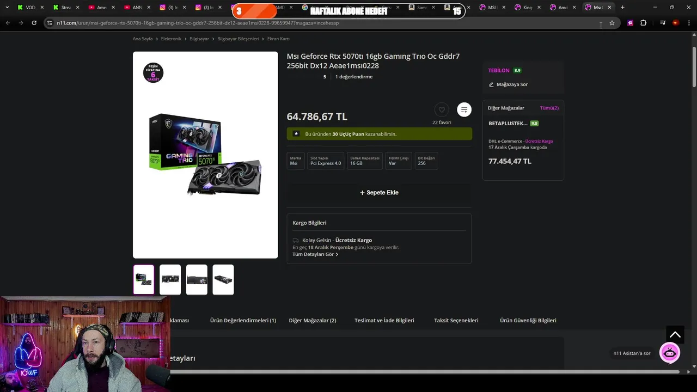This screenshot has height=392, width=697.
Task: Open the tab search dropdown arrow
Action: pyautogui.click(x=7, y=7)
